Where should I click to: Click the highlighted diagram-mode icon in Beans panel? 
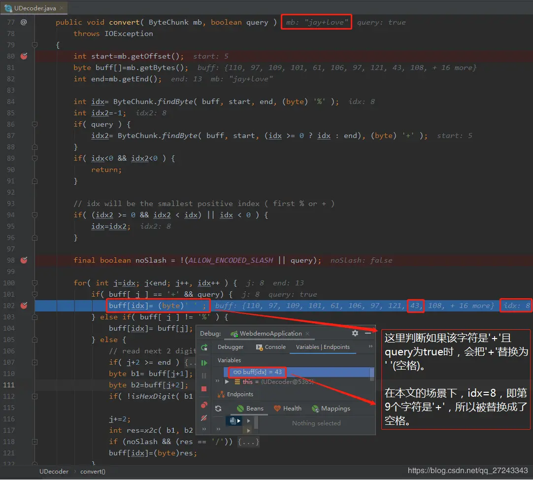(235, 421)
